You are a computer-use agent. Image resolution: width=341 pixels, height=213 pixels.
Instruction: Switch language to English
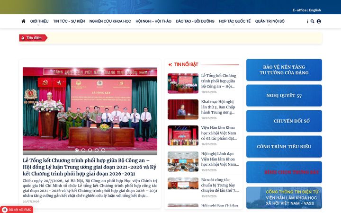click(x=315, y=10)
